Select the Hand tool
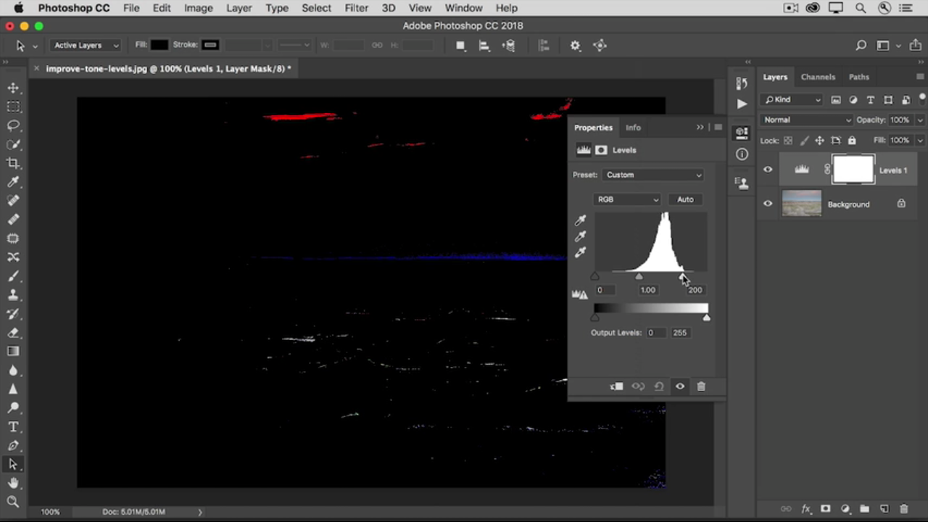The image size is (928, 522). pyautogui.click(x=13, y=483)
